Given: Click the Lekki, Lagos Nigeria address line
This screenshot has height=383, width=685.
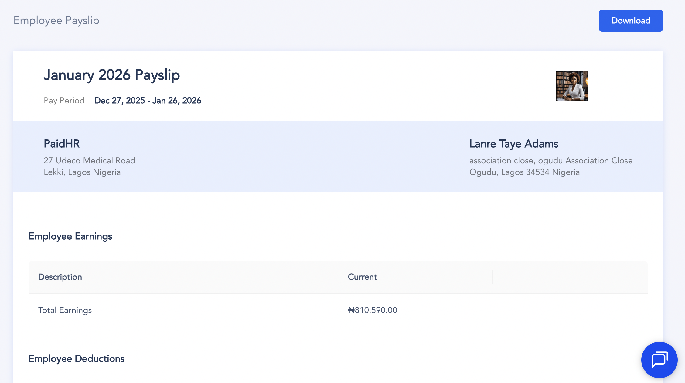Looking at the screenshot, I should (82, 172).
